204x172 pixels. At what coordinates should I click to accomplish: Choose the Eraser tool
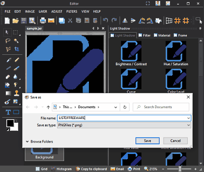8,77
